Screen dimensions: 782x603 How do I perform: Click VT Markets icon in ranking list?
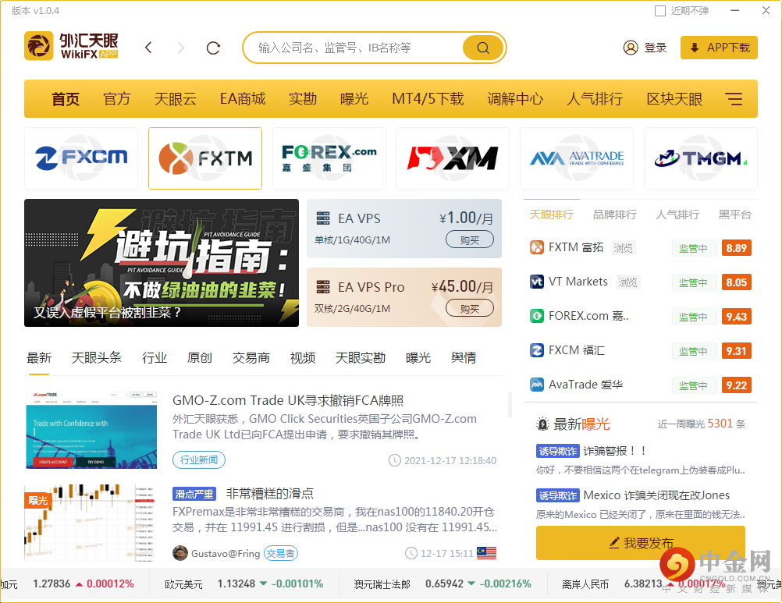pyautogui.click(x=537, y=282)
